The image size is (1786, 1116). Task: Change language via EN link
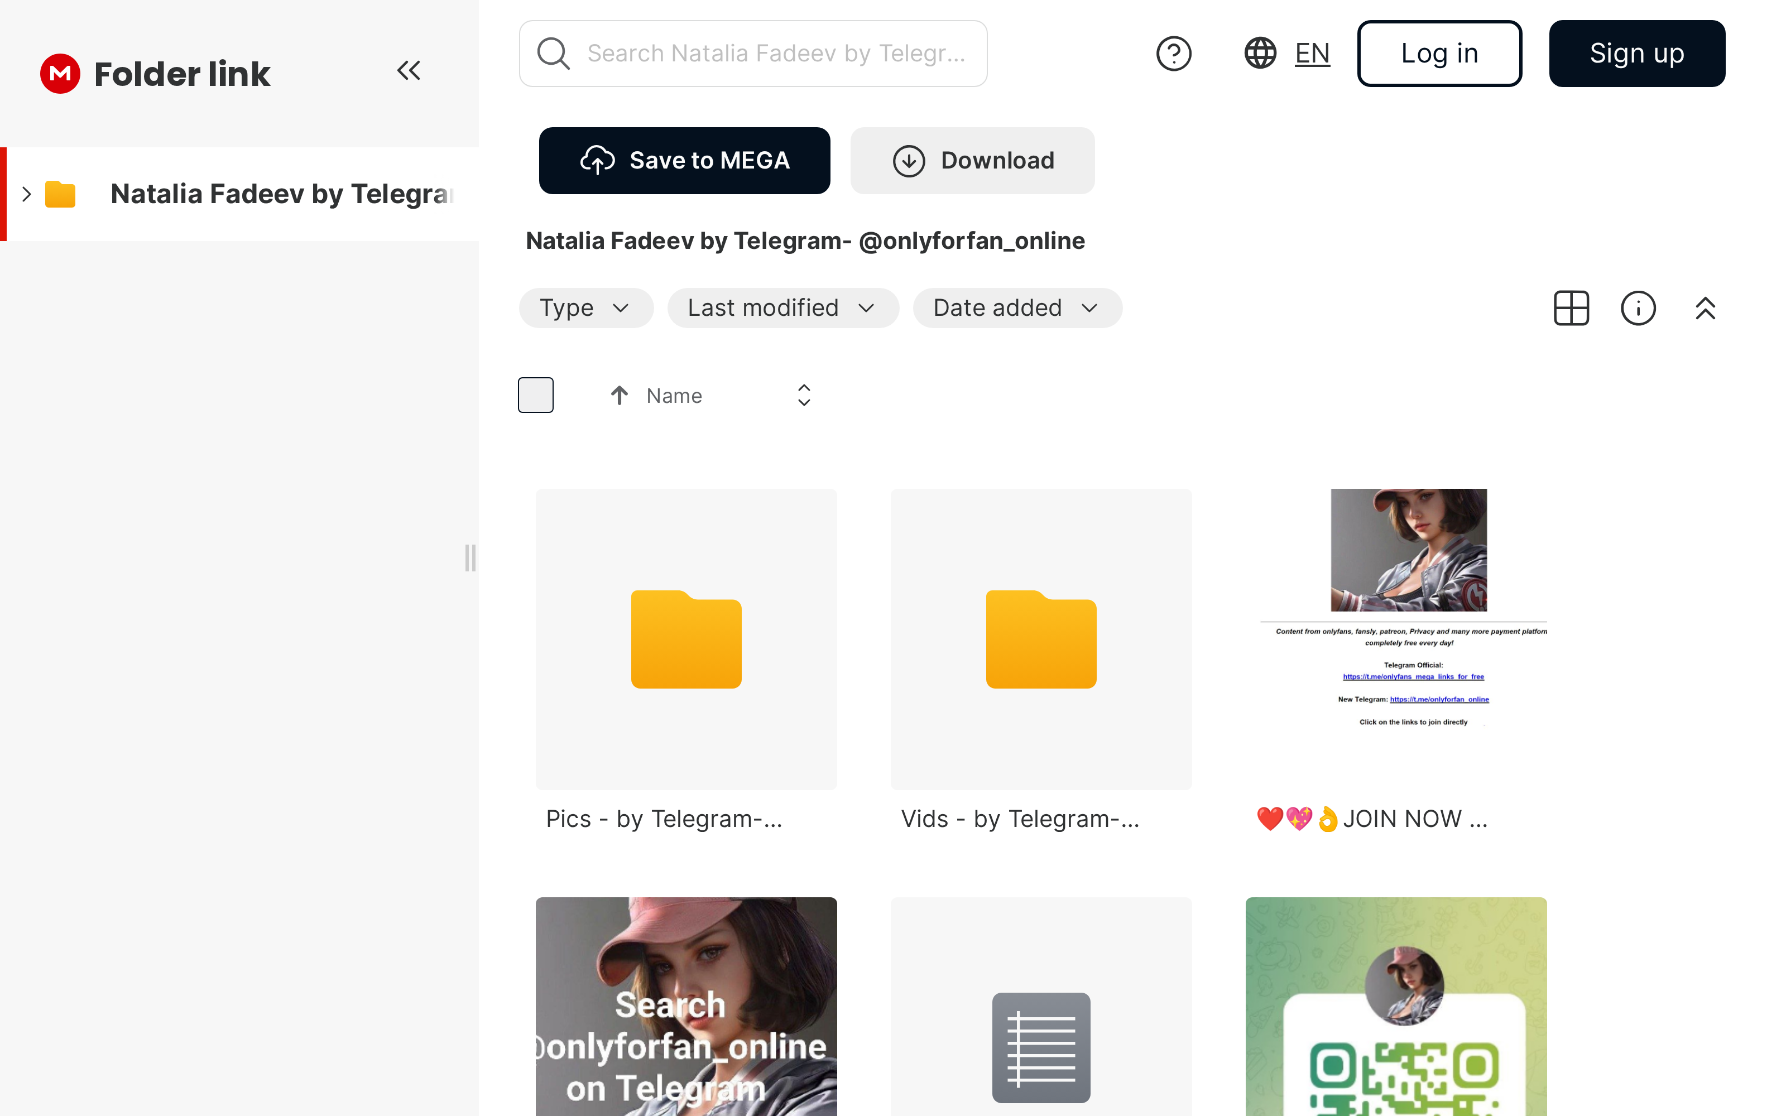point(1312,53)
